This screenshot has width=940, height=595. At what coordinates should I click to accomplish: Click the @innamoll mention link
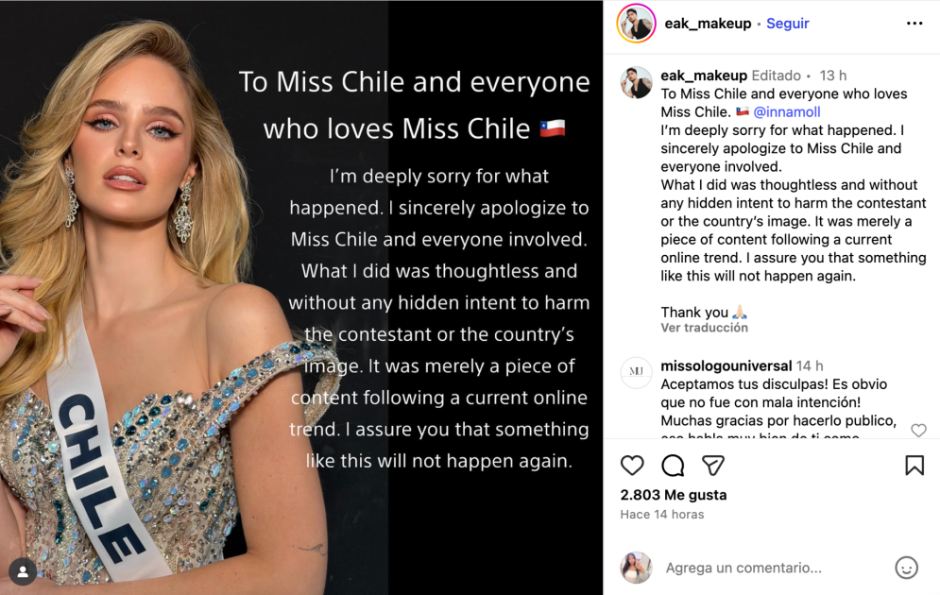click(x=786, y=112)
